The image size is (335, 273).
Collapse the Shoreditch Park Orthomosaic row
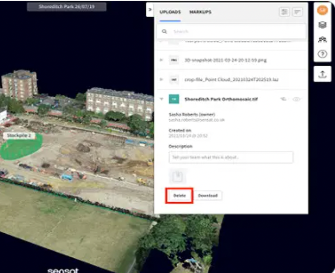[161, 99]
